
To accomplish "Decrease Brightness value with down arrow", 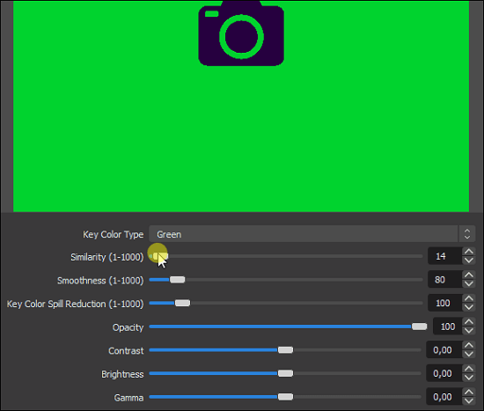I will click(468, 378).
